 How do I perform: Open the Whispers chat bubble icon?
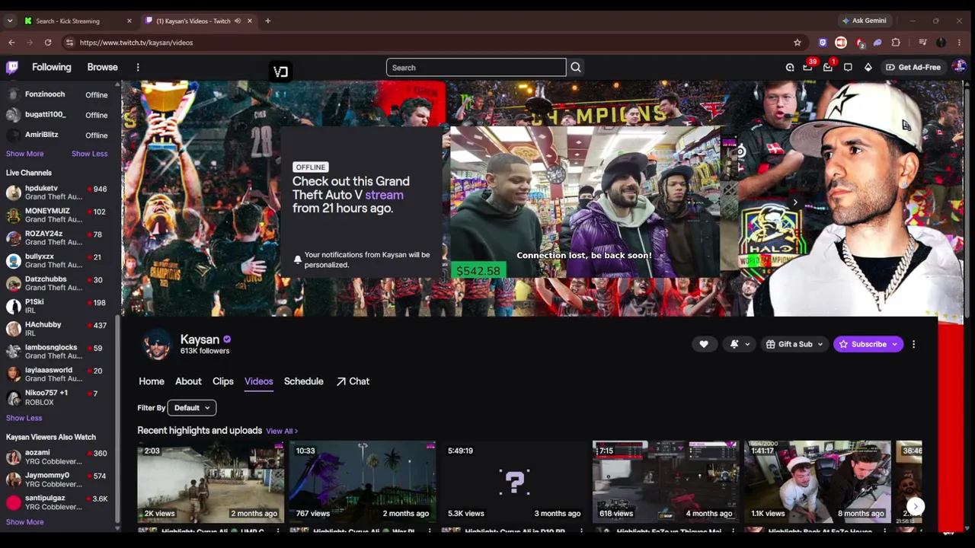848,67
